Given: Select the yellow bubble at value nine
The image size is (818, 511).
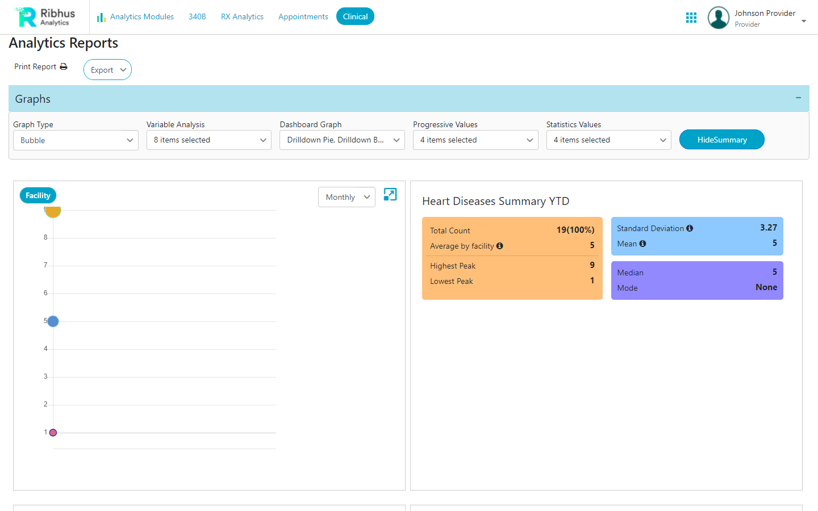Looking at the screenshot, I should click(53, 211).
